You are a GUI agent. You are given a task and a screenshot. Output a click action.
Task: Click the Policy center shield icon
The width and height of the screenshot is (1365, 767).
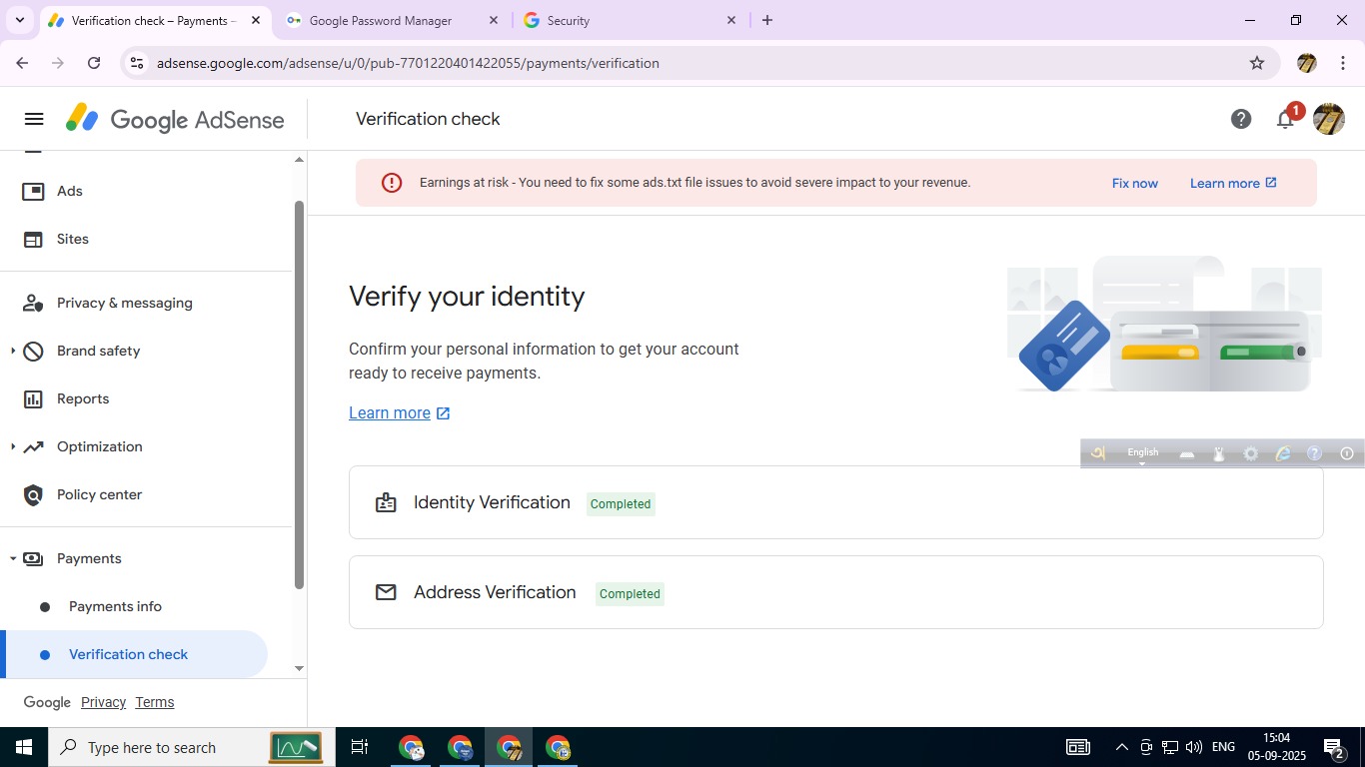coord(33,494)
